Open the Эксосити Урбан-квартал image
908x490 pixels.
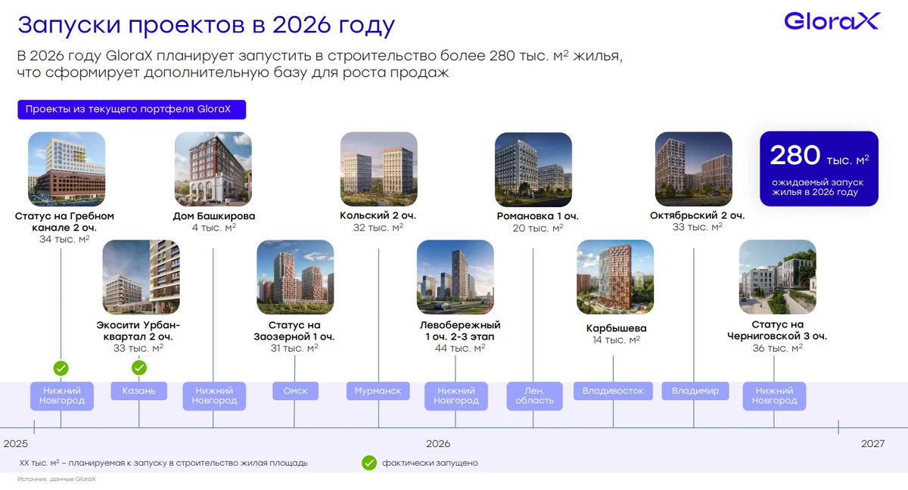pos(141,277)
